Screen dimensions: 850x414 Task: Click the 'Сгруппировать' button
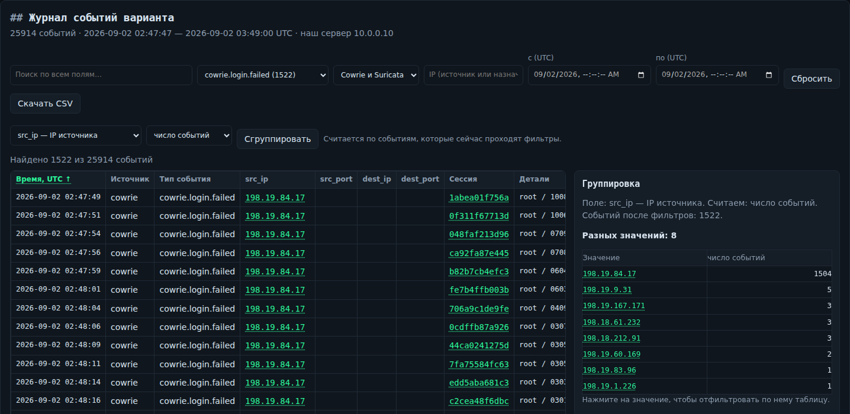pos(278,139)
